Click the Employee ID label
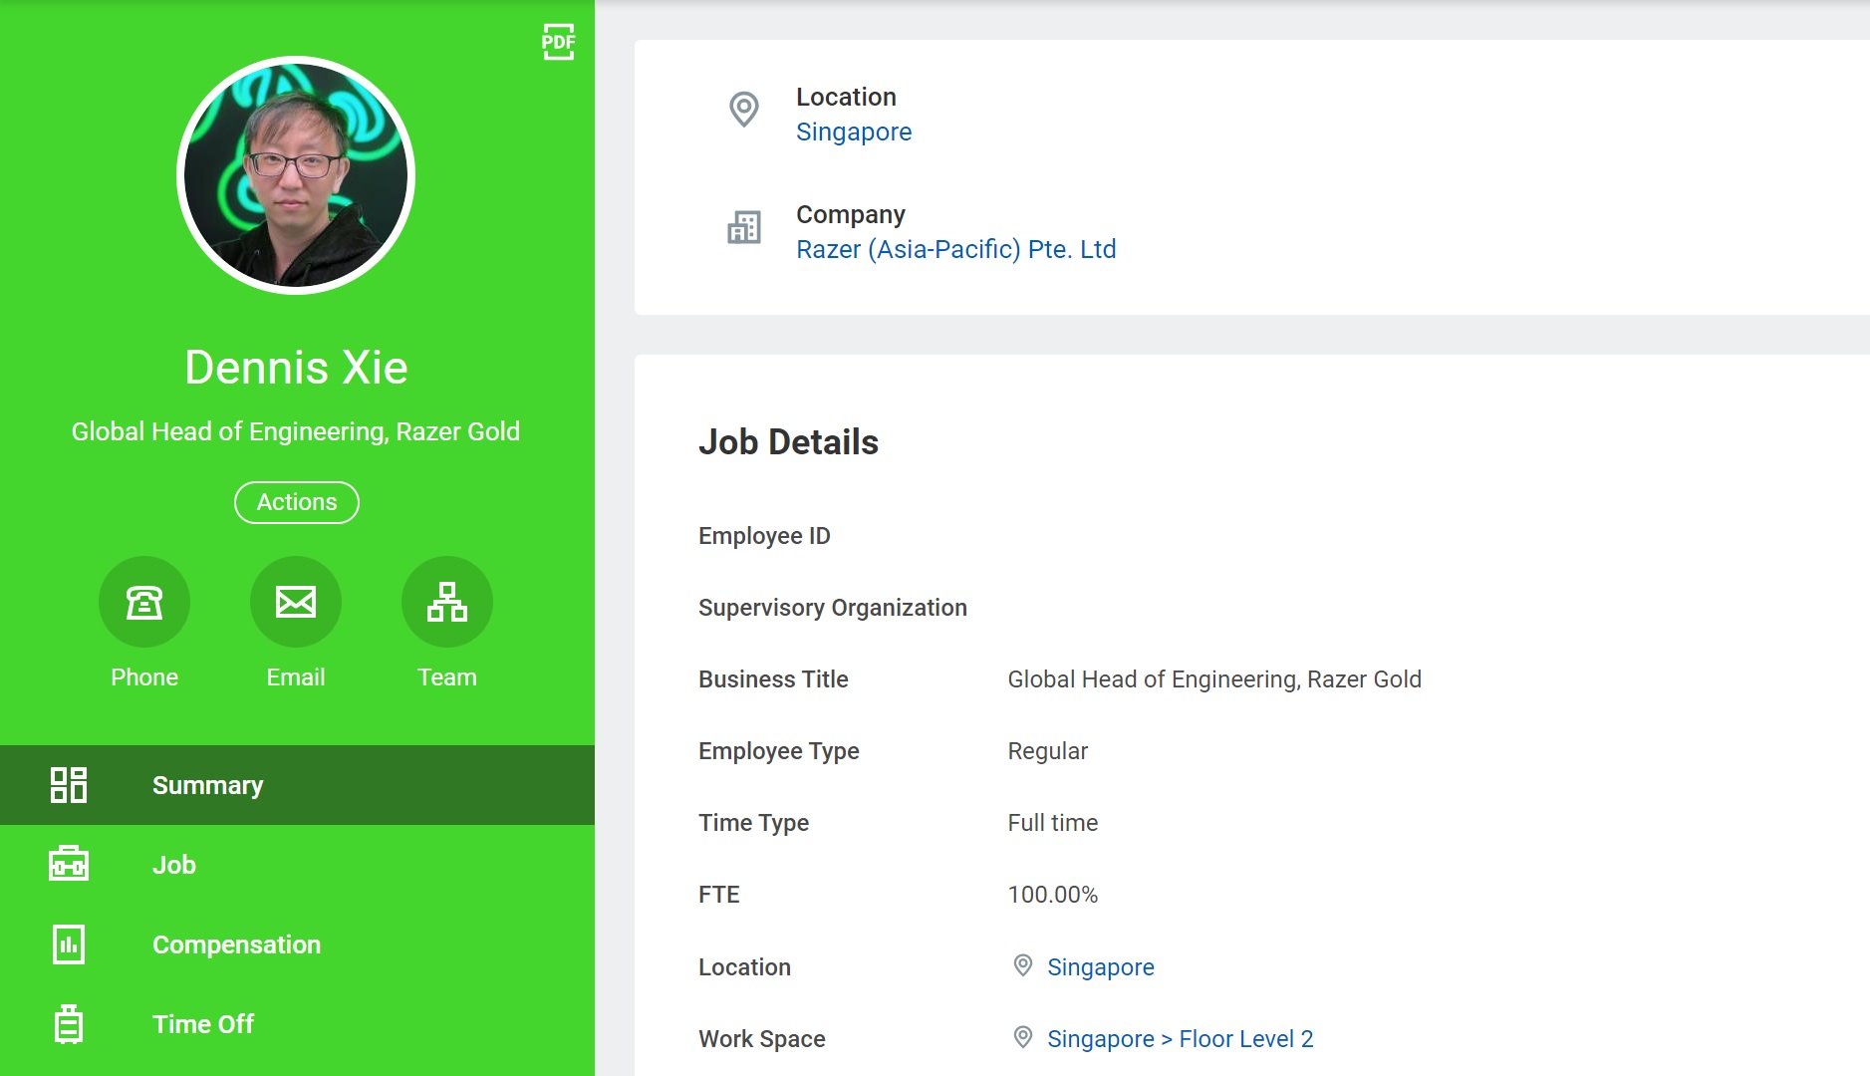Image resolution: width=1870 pixels, height=1076 pixels. [x=764, y=536]
